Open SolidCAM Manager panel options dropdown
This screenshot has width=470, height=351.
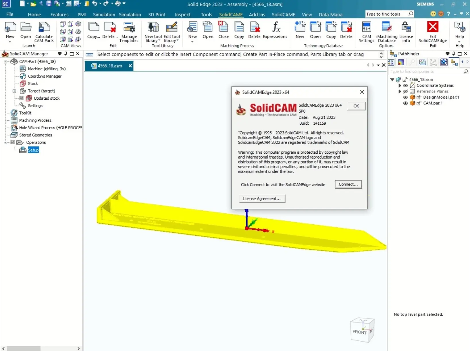(59, 54)
